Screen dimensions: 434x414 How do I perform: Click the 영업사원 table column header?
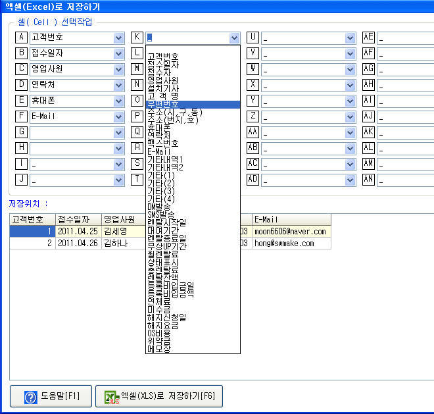[x=124, y=219]
